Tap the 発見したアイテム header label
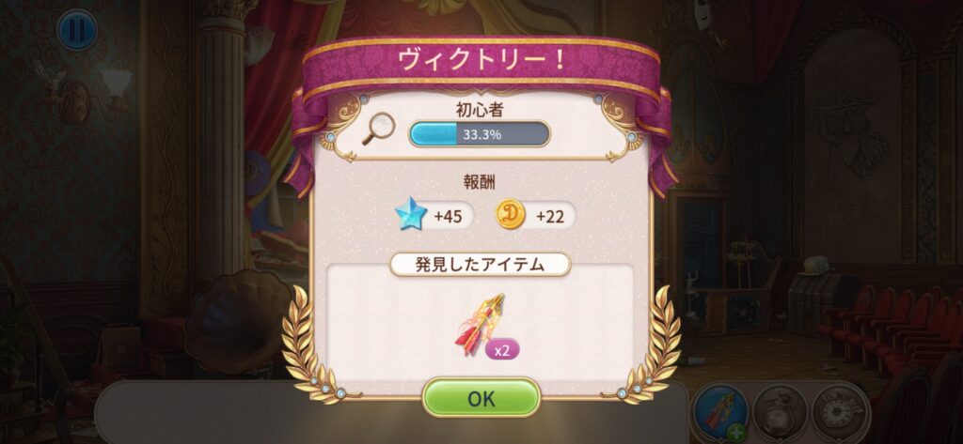Image resolution: width=963 pixels, height=444 pixels. tap(481, 265)
